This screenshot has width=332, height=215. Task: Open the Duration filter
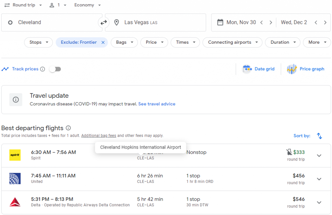[283, 42]
